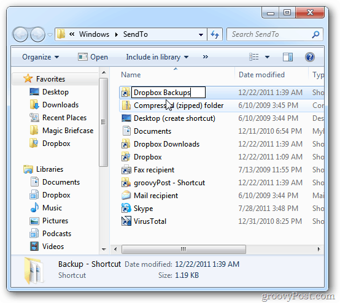340x303 pixels.
Task: Show more toolbar commands chevron
Action: (x=206, y=57)
